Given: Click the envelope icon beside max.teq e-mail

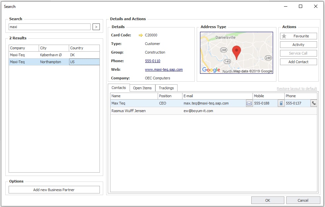Looking at the screenshot, I should [x=249, y=103].
